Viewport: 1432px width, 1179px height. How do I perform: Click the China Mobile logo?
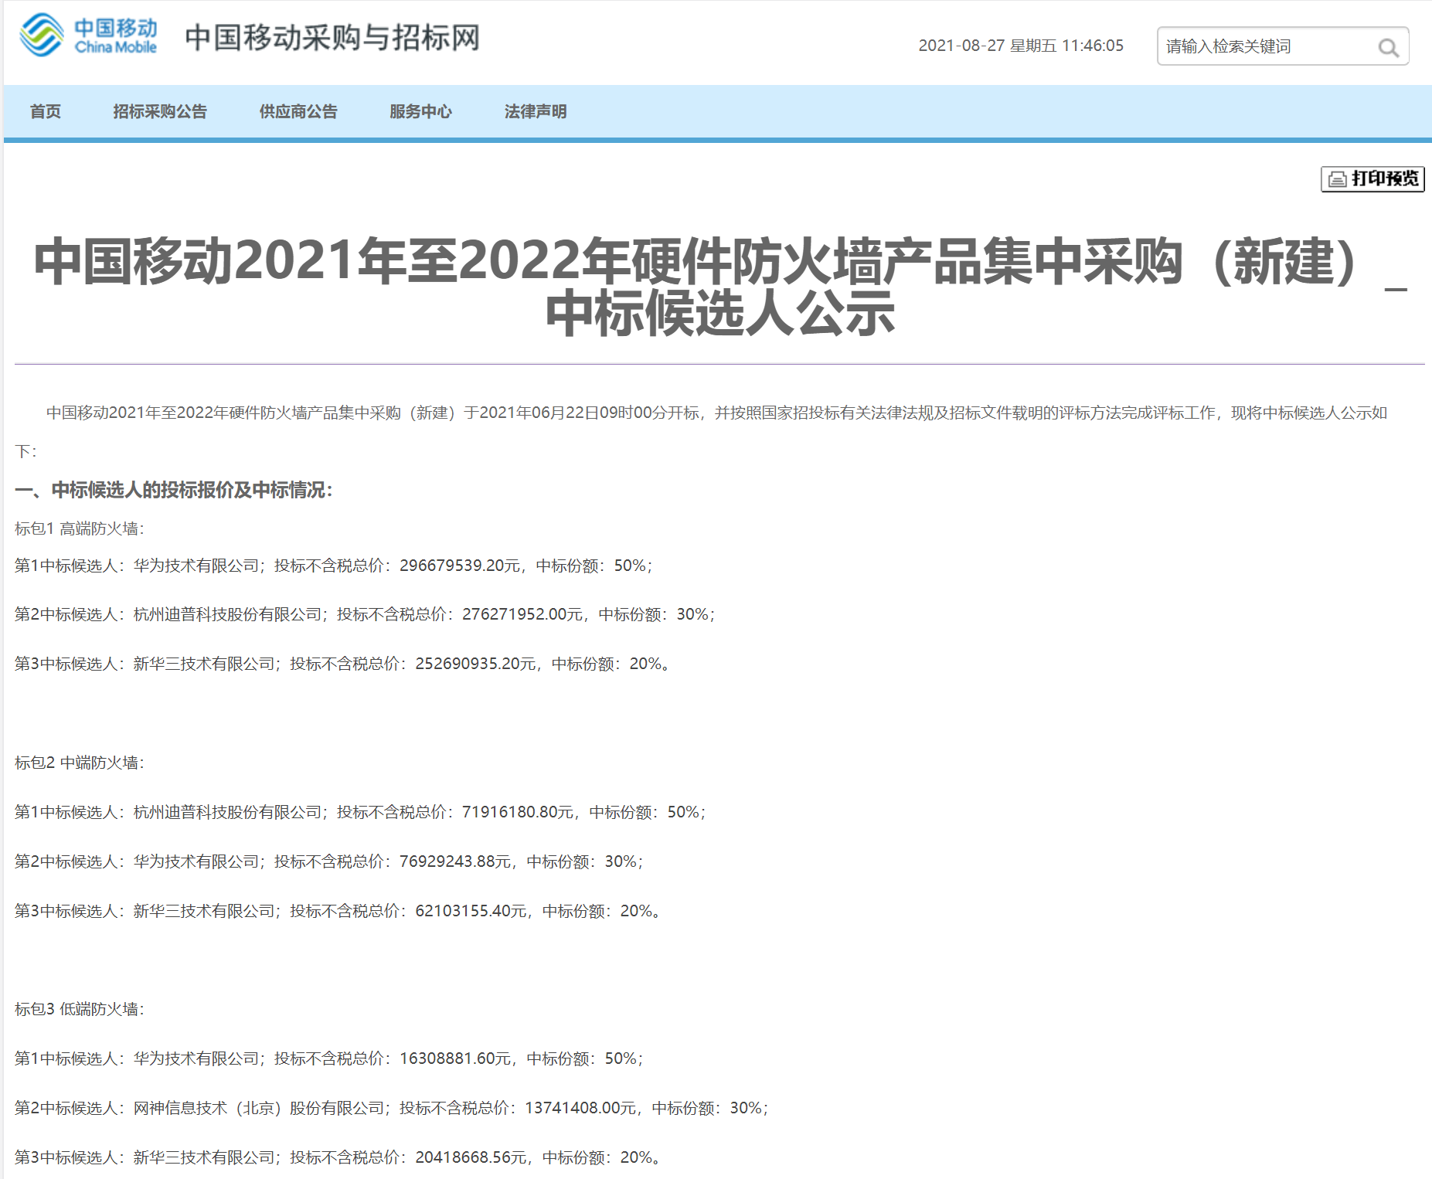pyautogui.click(x=88, y=36)
